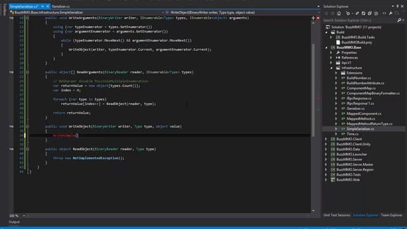
Task: Click References icon under BuzzMMO.Base
Action: 338,58
